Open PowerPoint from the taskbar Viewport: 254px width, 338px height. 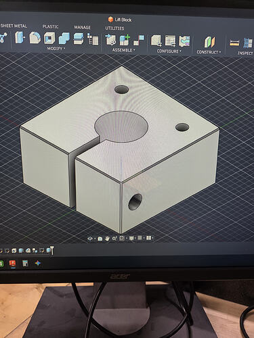(x=12, y=264)
